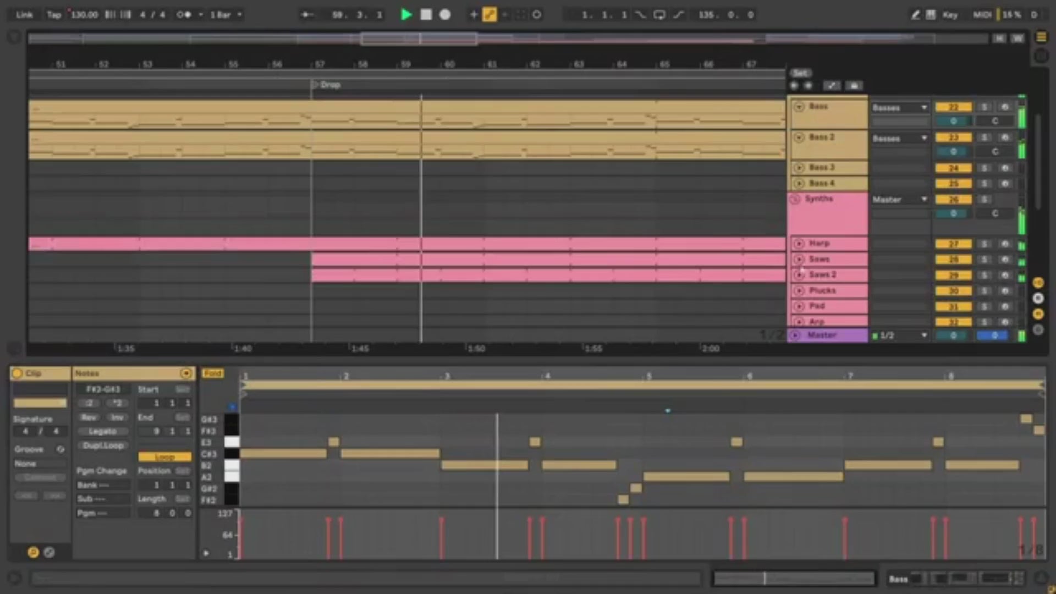Arm the Arrangement Record button
The width and height of the screenshot is (1056, 594).
[x=445, y=15]
